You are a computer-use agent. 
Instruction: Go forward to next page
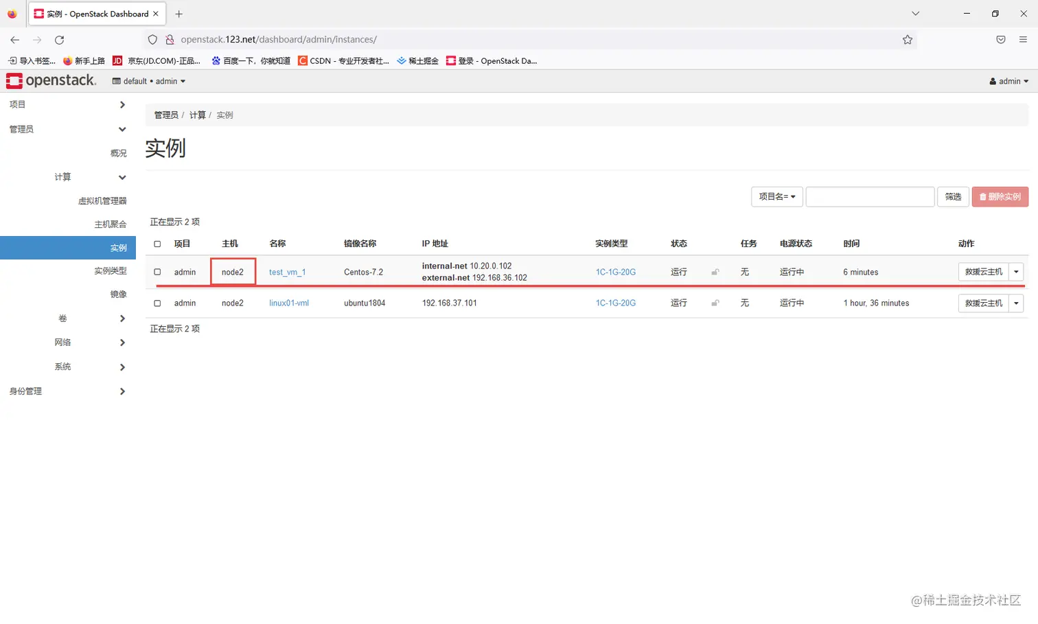click(x=37, y=40)
